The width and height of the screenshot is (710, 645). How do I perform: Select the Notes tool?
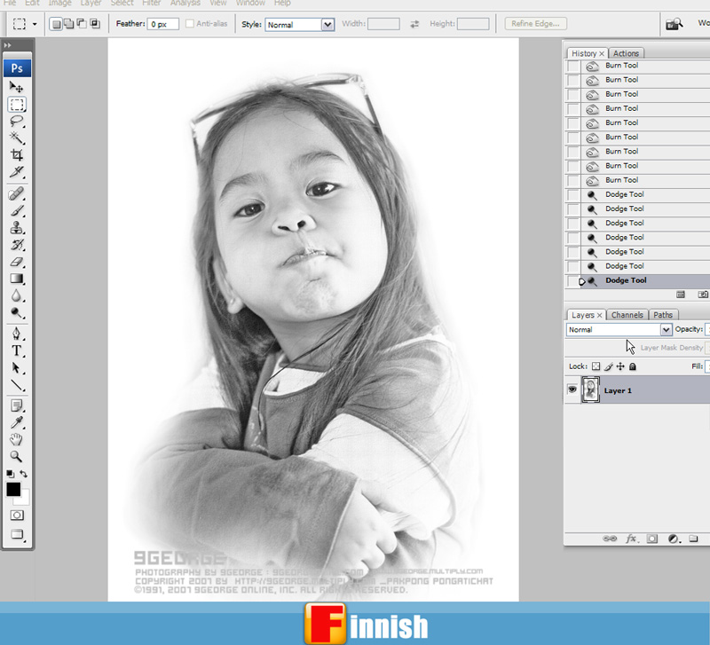[16, 405]
